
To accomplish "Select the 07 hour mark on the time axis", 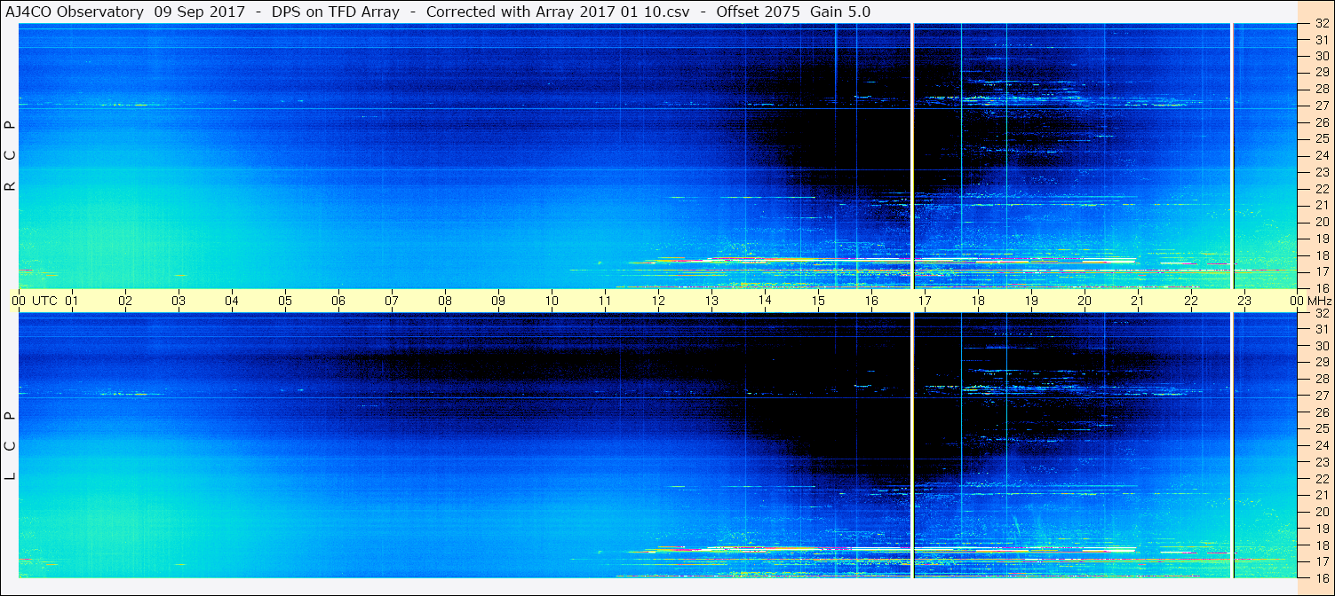I will [392, 301].
